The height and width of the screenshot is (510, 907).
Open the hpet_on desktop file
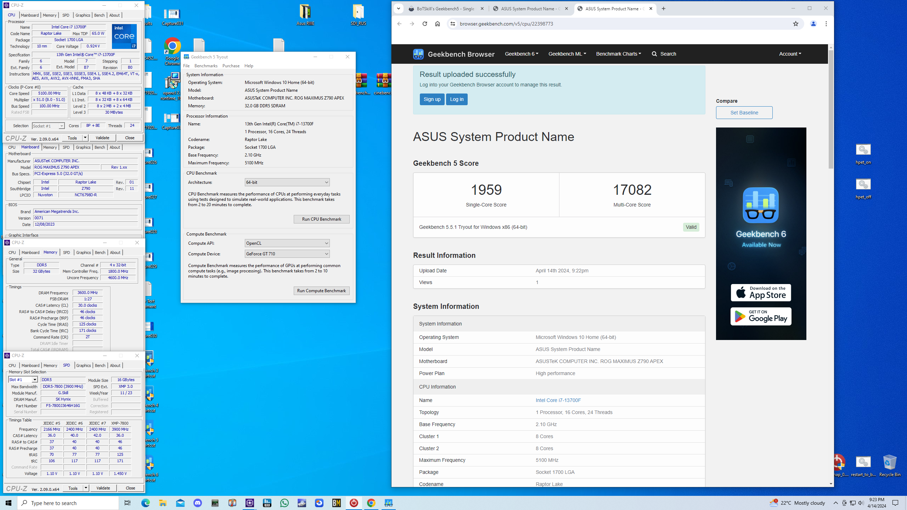[863, 154]
